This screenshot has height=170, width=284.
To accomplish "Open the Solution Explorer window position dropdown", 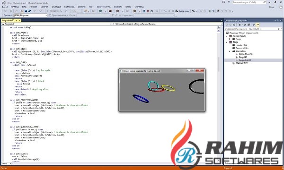I will (275, 21).
